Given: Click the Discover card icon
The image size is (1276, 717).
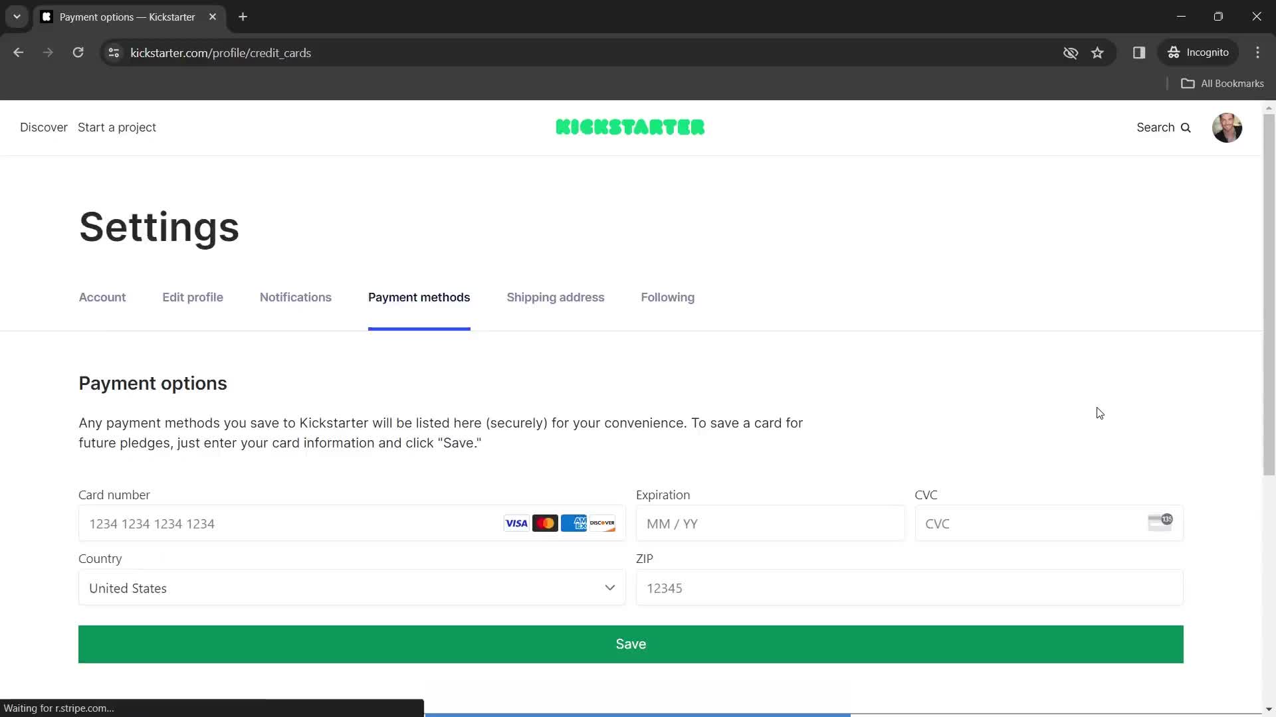Looking at the screenshot, I should click(x=602, y=522).
